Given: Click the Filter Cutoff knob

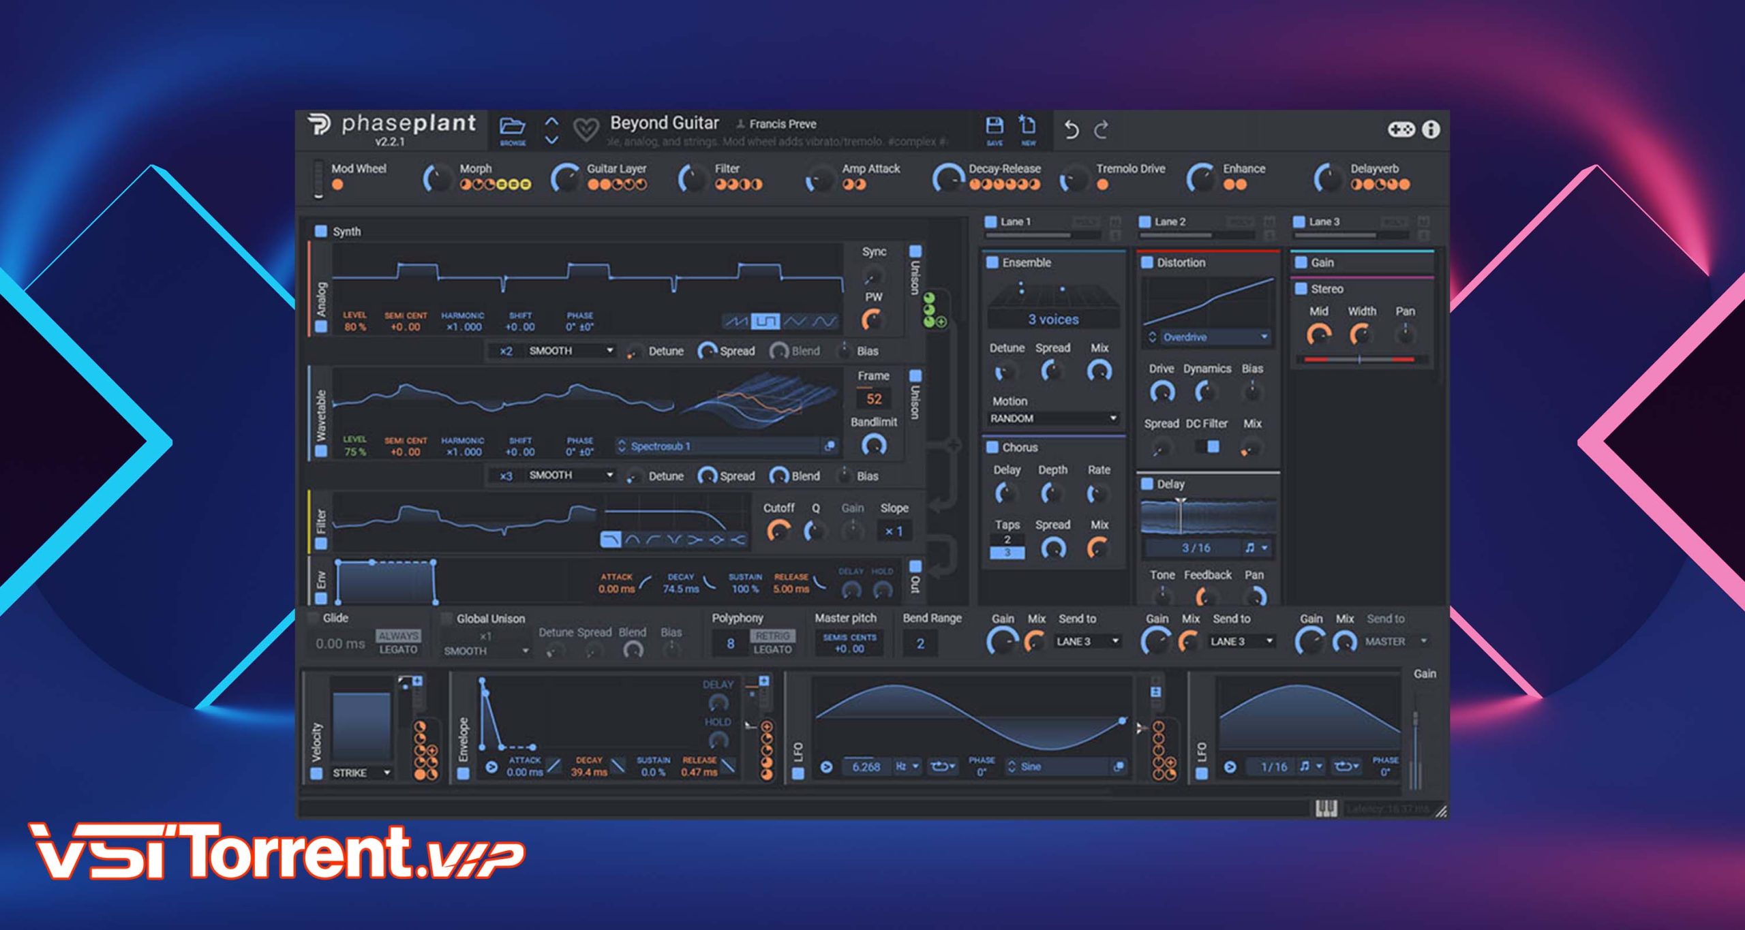Looking at the screenshot, I should click(778, 531).
